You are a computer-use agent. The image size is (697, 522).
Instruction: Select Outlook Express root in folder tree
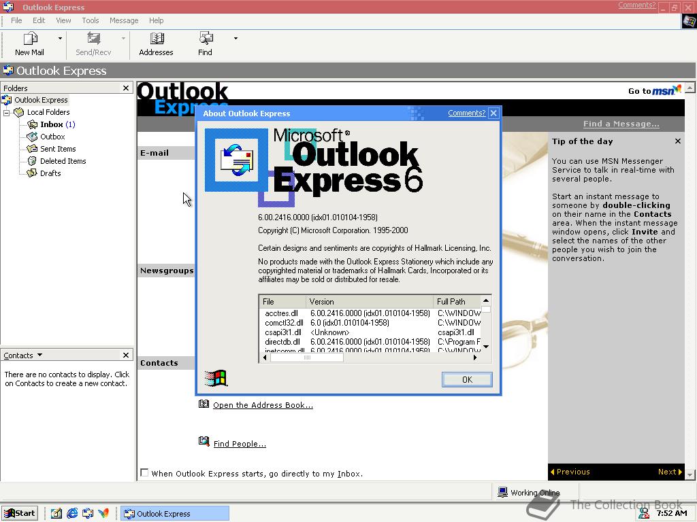(x=41, y=100)
